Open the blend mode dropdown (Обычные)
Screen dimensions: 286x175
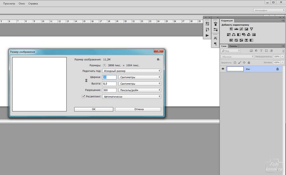coord(237,57)
